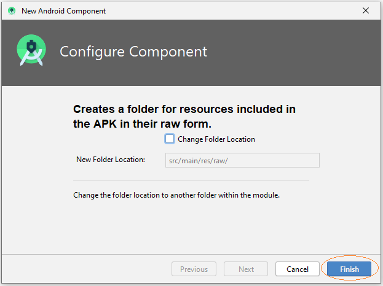Image resolution: width=383 pixels, height=286 pixels.
Task: Click the "New Folder Location:" field label
Action: (111, 160)
